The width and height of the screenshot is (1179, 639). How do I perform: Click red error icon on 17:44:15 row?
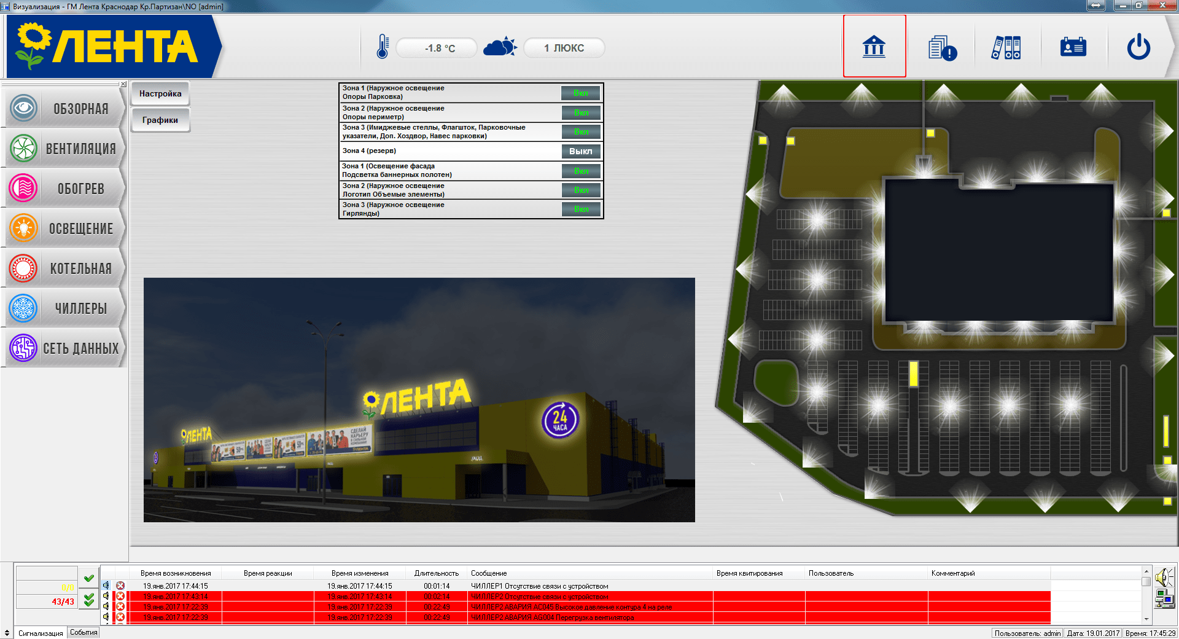tap(120, 586)
